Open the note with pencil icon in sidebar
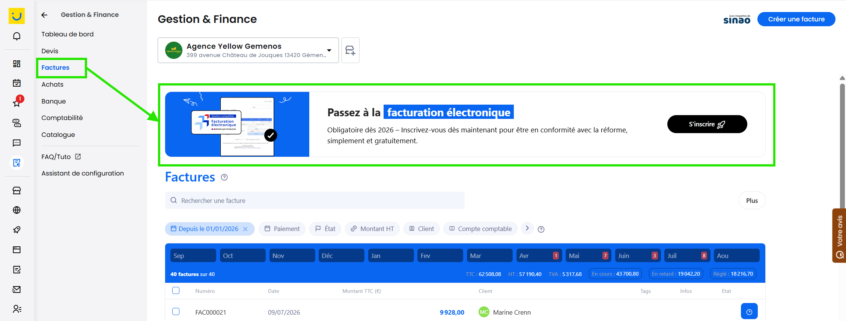The width and height of the screenshot is (846, 321). 17,270
